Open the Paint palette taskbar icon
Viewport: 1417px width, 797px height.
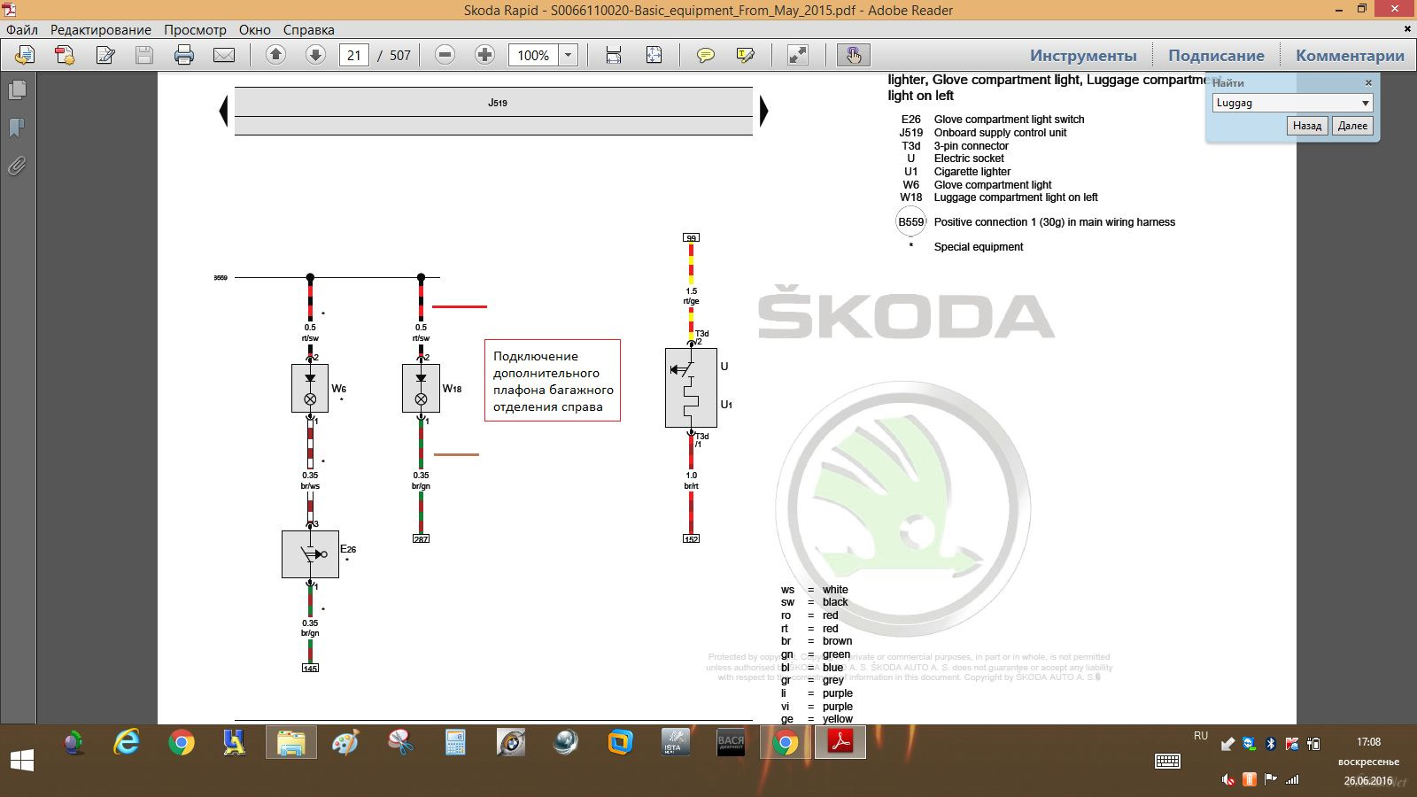346,742
